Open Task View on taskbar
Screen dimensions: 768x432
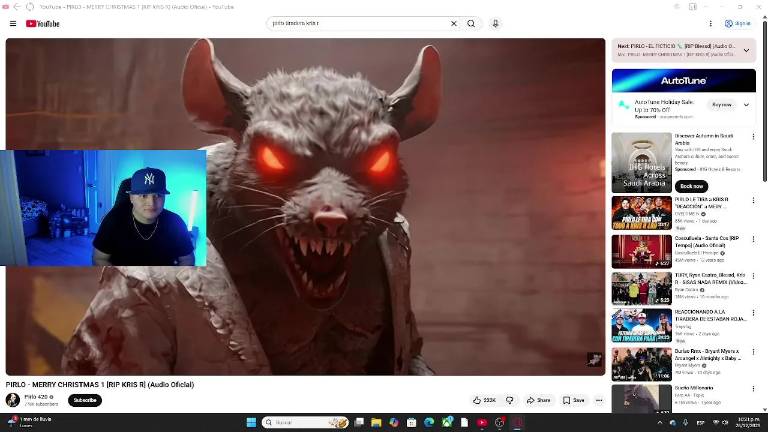click(x=359, y=422)
